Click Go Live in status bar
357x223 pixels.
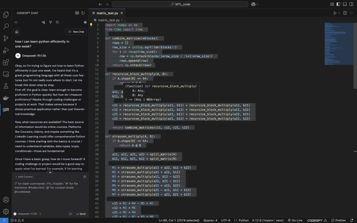pyautogui.click(x=295, y=220)
